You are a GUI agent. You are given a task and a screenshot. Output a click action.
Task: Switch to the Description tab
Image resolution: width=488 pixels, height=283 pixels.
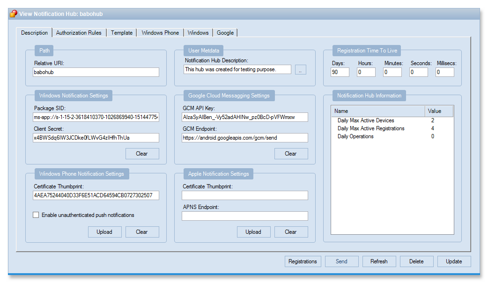34,33
